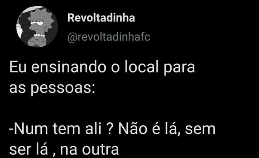Viewport: 259px width, 158px height.
Task: Click the word "Não" in the tweet
Action: click(133, 129)
